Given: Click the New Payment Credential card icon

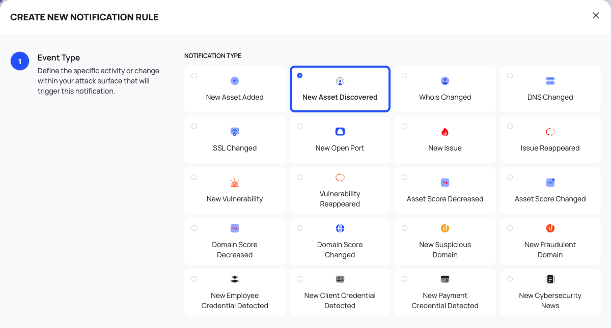Looking at the screenshot, I should click(x=445, y=279).
